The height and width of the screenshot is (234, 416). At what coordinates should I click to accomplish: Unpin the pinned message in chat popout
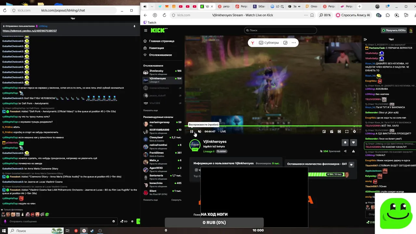135,26
